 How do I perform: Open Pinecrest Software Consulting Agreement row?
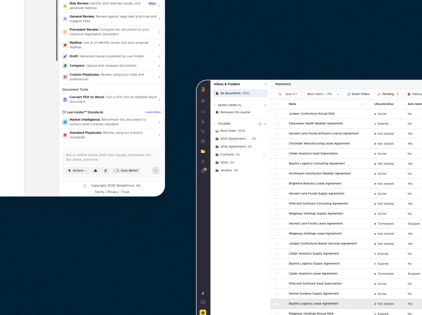tap(346, 204)
